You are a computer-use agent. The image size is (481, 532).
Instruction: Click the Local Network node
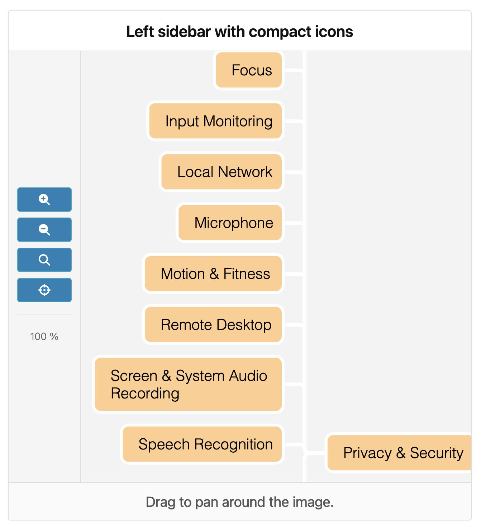[222, 172]
